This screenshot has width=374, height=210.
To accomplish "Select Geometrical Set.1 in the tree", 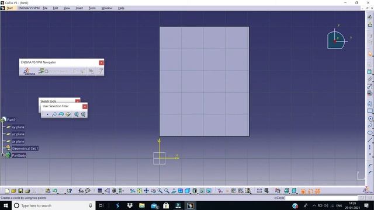I will pos(25,148).
